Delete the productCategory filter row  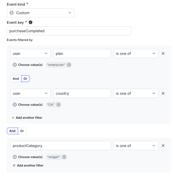(x=163, y=146)
